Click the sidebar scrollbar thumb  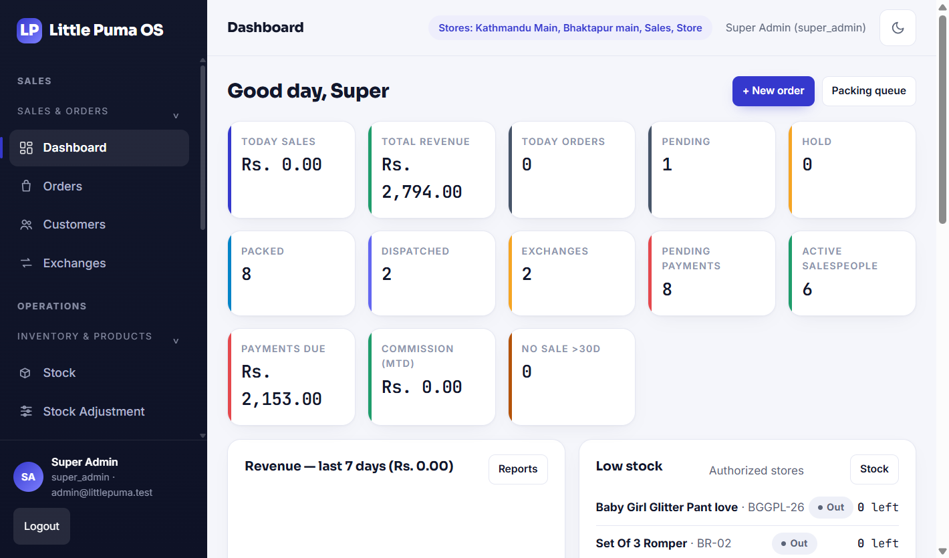(203, 147)
